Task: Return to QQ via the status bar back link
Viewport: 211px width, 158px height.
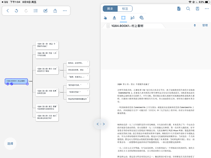Action: coord(5,2)
